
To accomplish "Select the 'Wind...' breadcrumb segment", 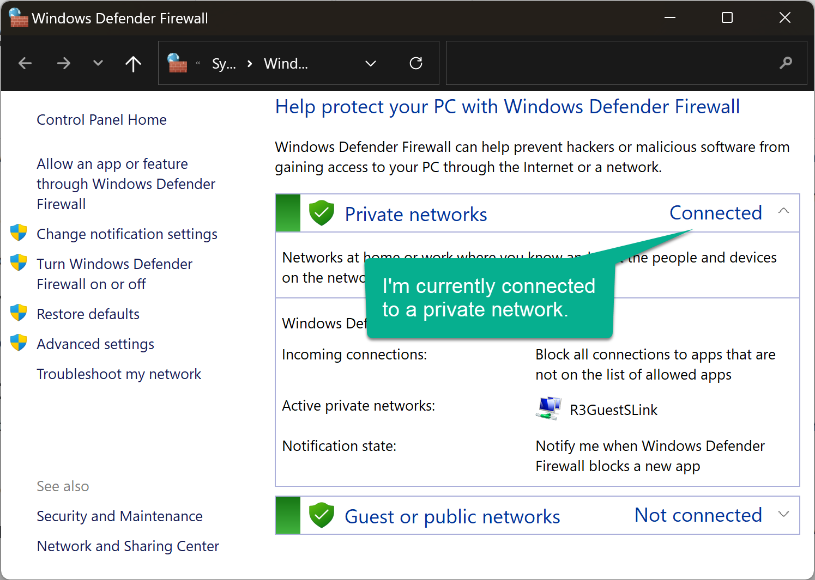I will coord(286,64).
